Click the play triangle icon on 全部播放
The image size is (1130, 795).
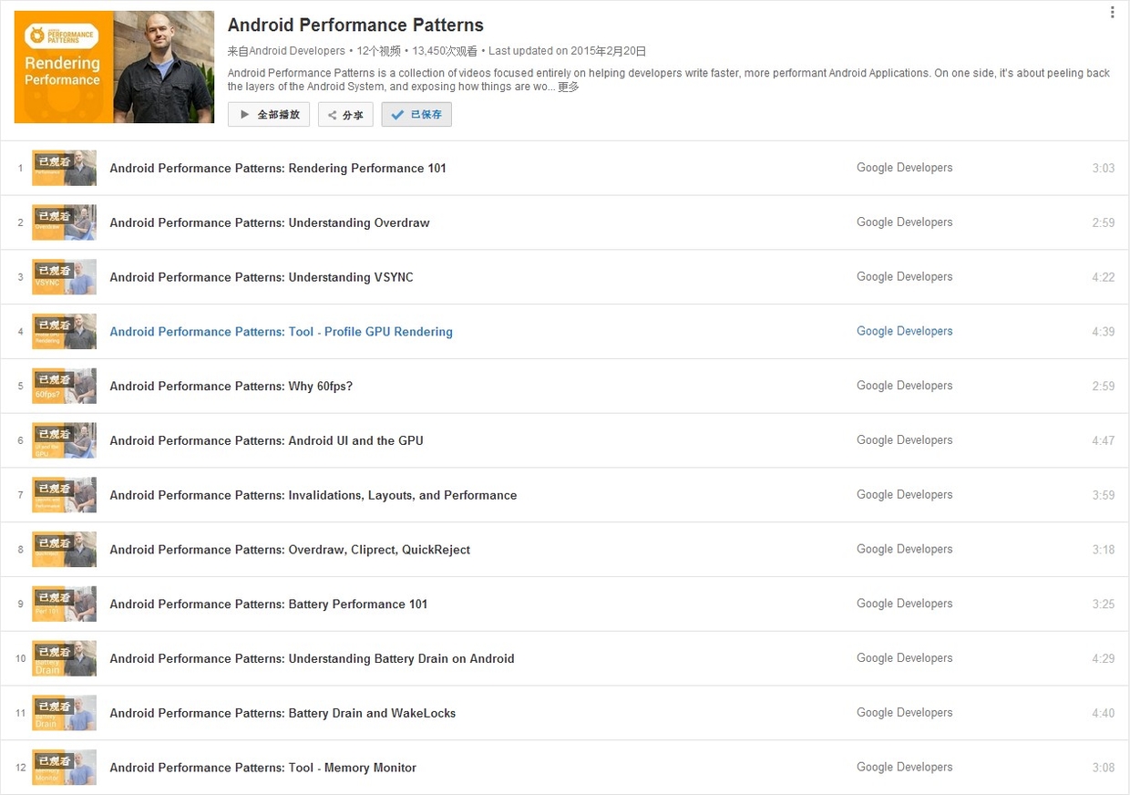[x=243, y=114]
